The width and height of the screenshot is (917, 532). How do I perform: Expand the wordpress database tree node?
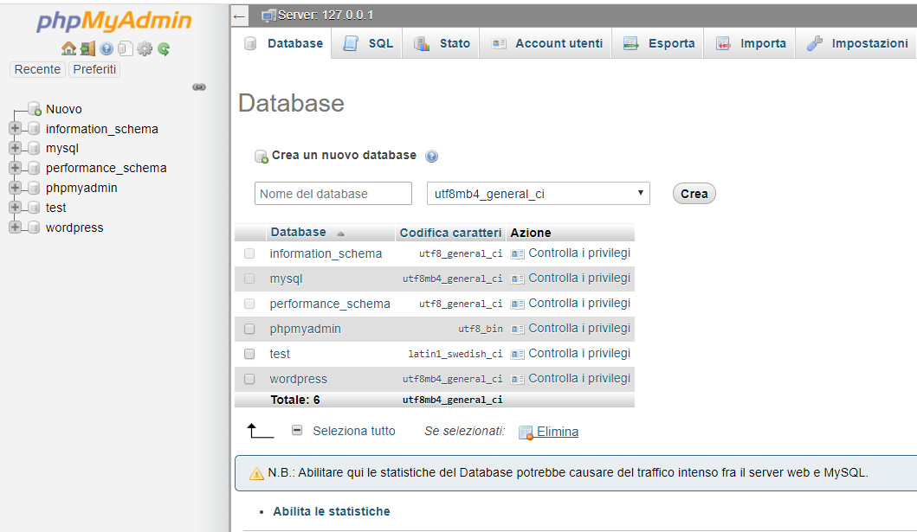(x=15, y=228)
